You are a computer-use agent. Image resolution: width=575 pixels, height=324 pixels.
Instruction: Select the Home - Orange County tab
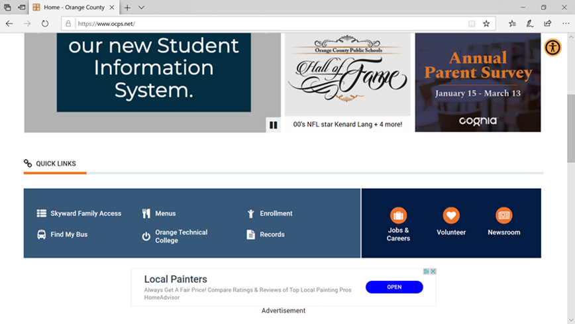coord(74,7)
